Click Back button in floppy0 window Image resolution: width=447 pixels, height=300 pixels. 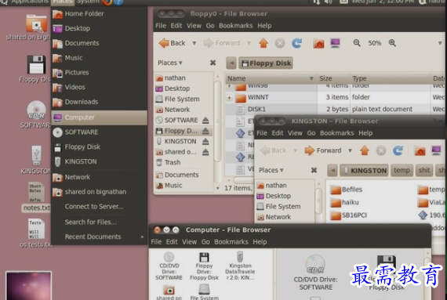click(173, 43)
